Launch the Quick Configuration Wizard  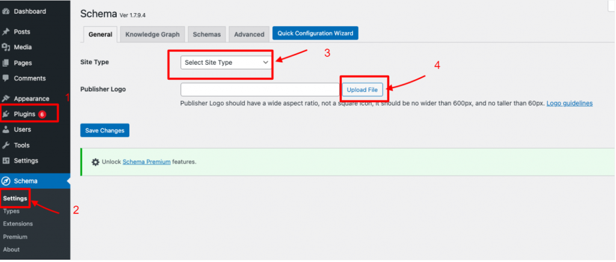[315, 34]
